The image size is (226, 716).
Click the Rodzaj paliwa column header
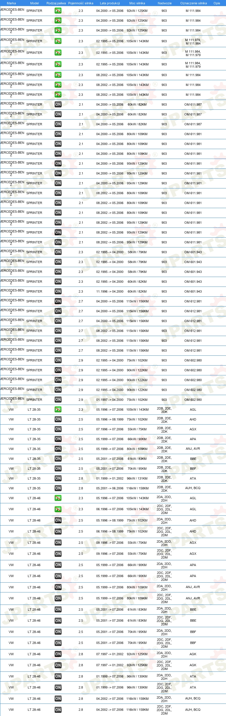56,3
